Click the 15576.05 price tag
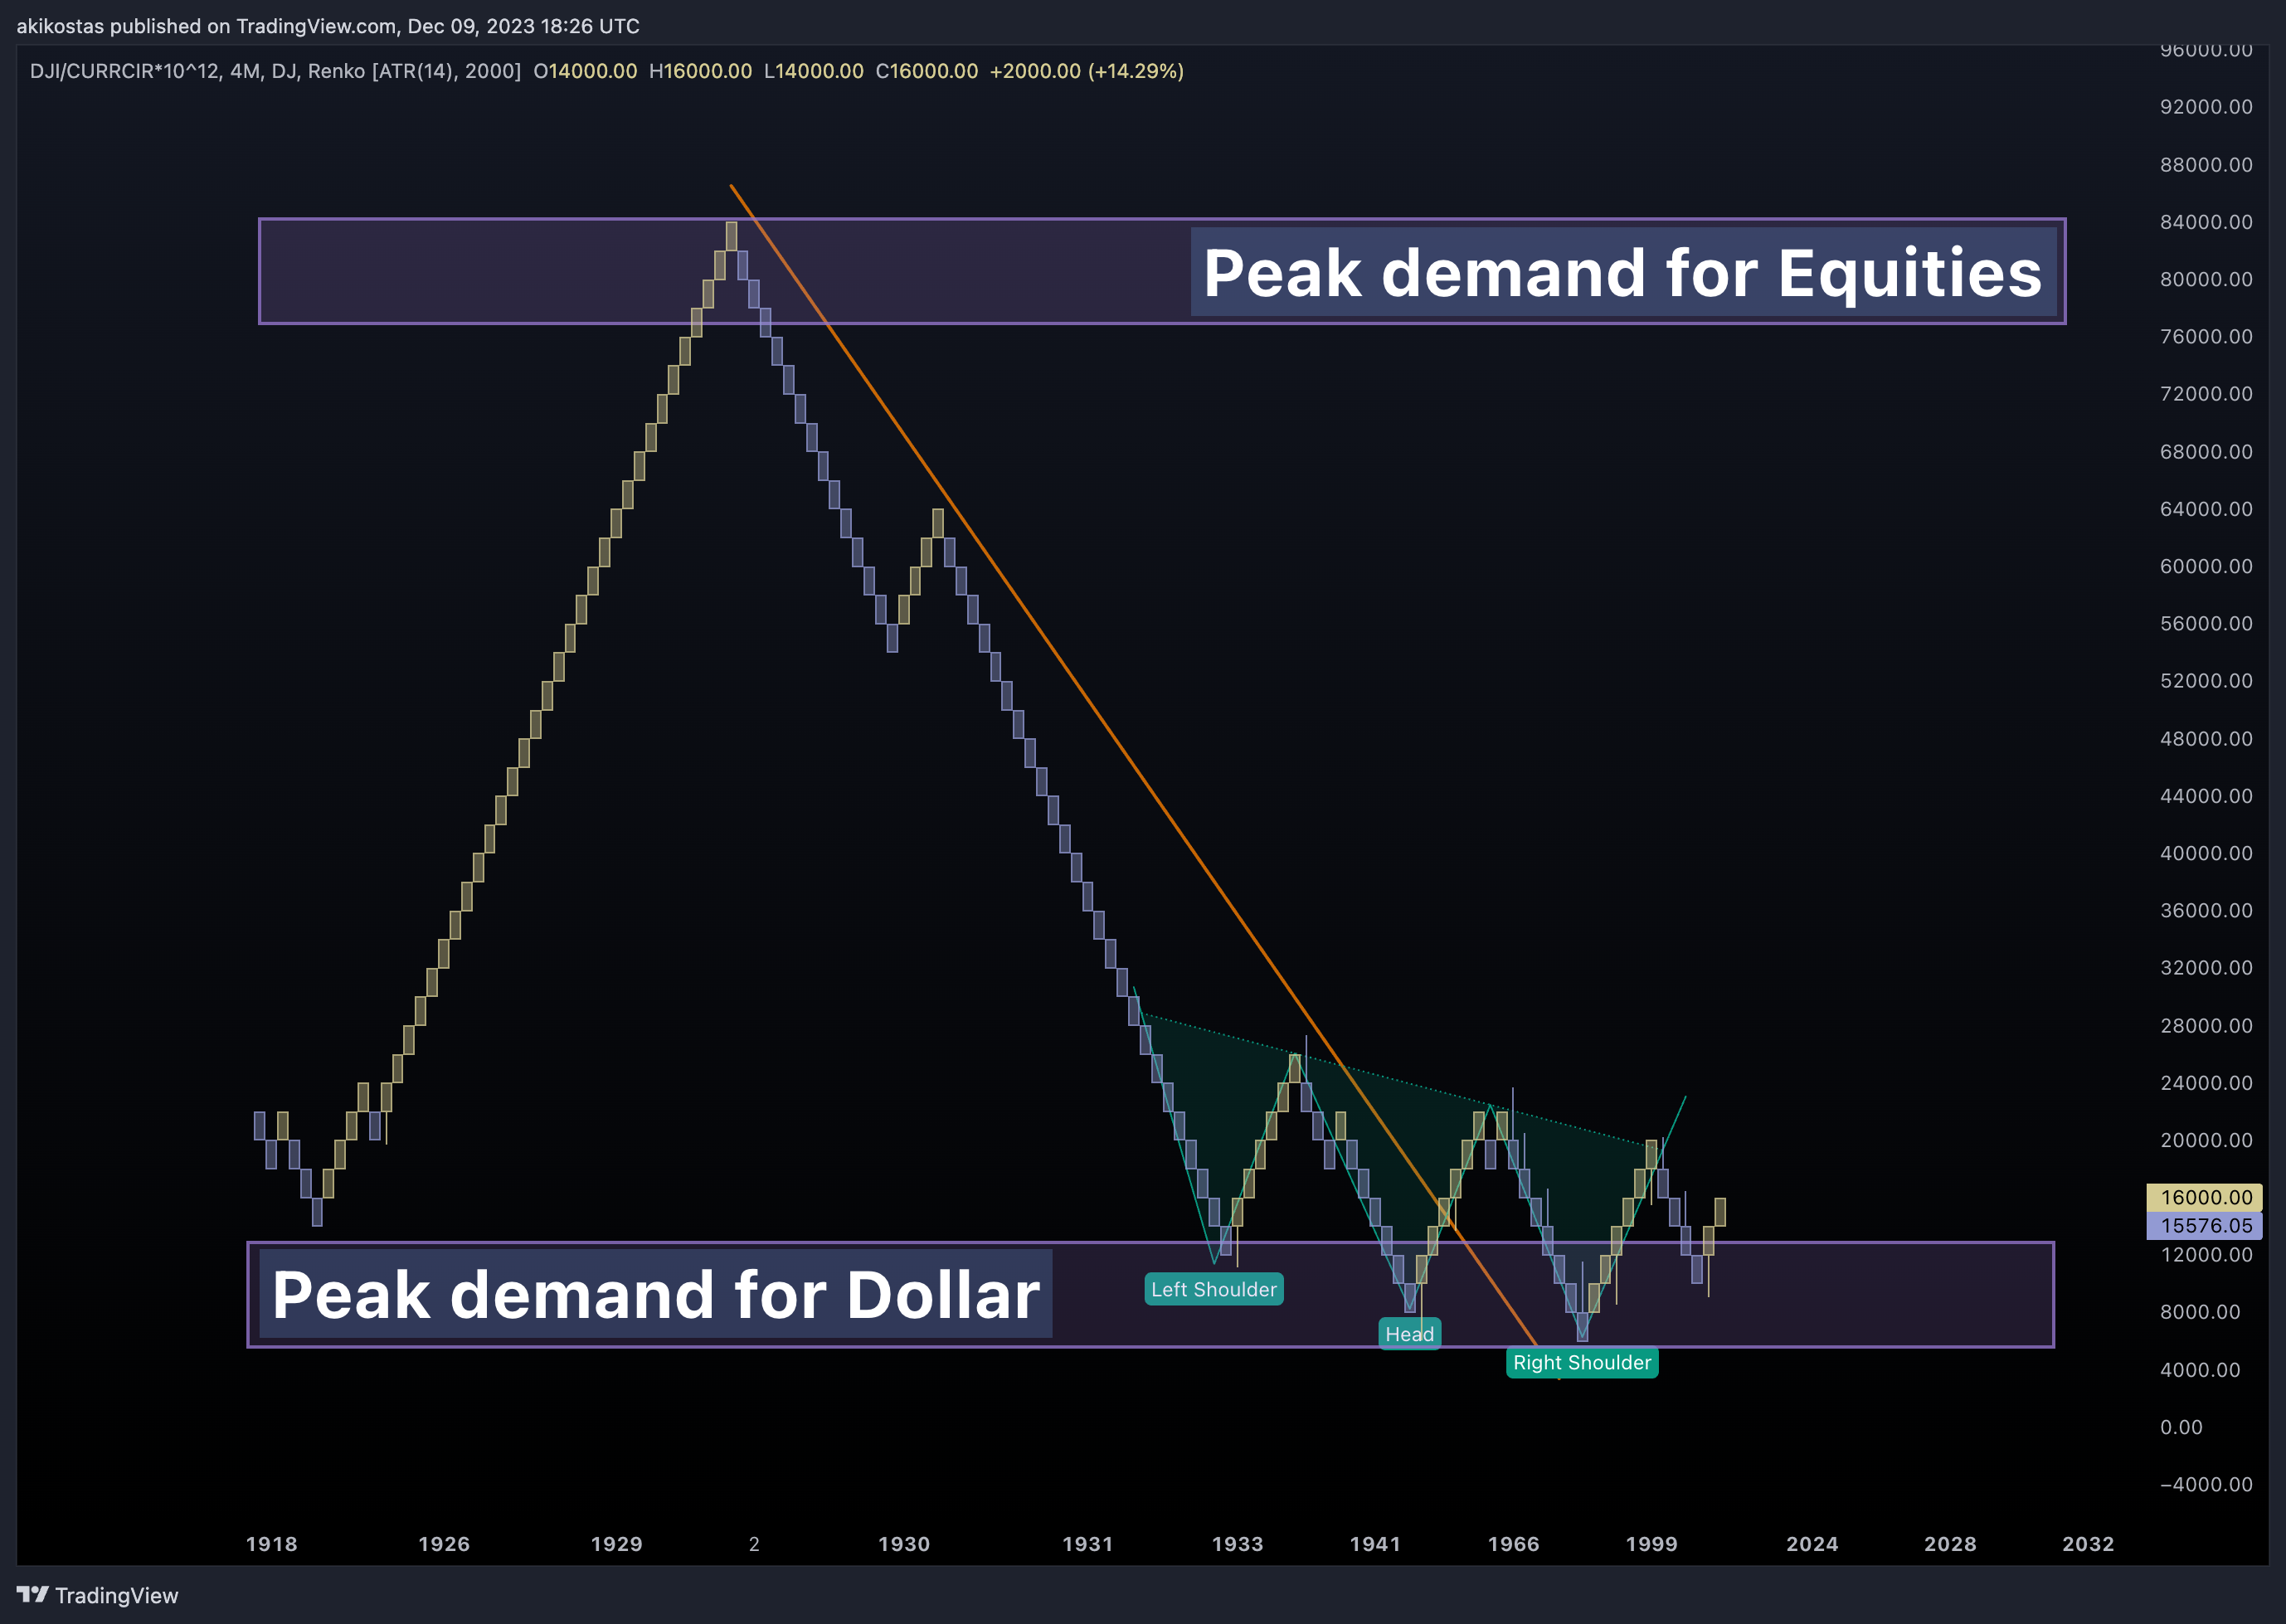Viewport: 2286px width, 1624px height. (x=2204, y=1225)
